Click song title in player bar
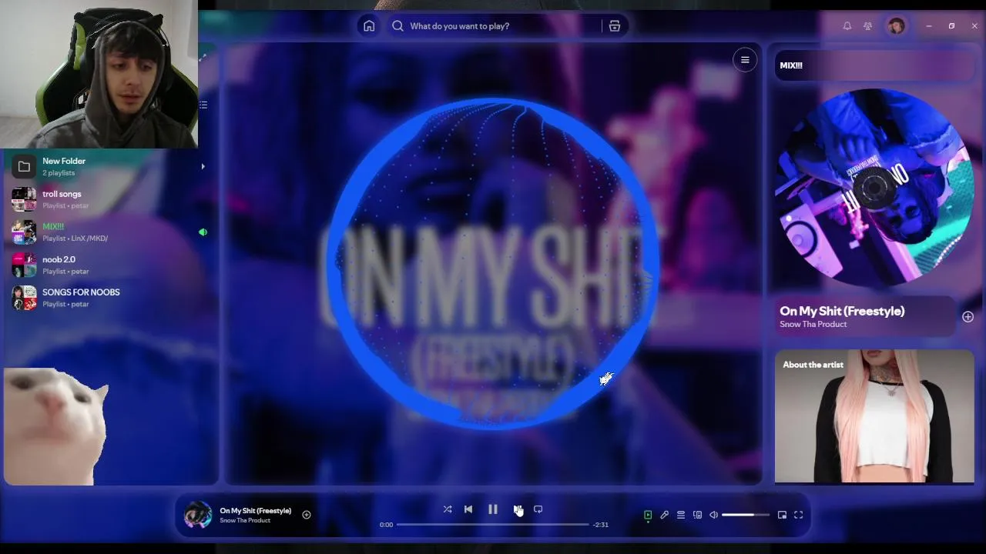 (256, 511)
